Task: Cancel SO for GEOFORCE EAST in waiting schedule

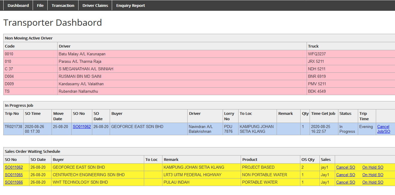Action: coord(346,167)
